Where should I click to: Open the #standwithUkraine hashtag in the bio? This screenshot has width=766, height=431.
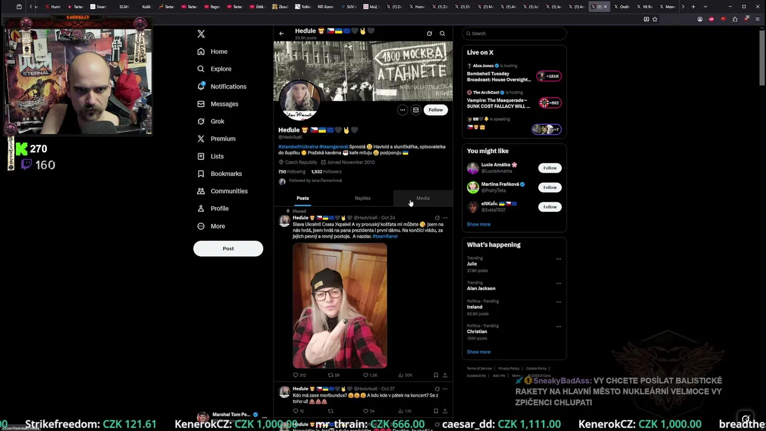click(298, 147)
